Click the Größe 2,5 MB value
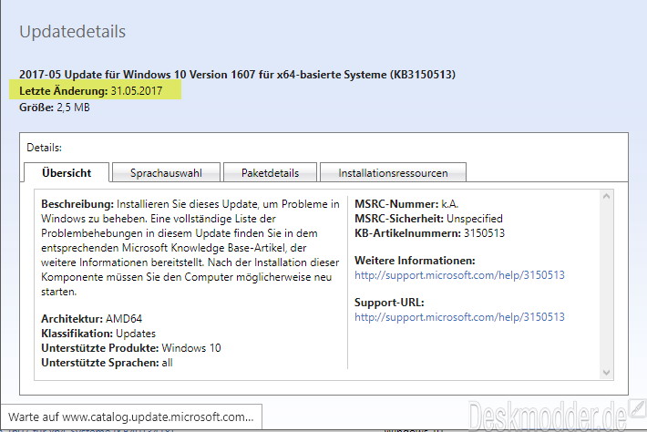This screenshot has height=432, width=647. (74, 108)
